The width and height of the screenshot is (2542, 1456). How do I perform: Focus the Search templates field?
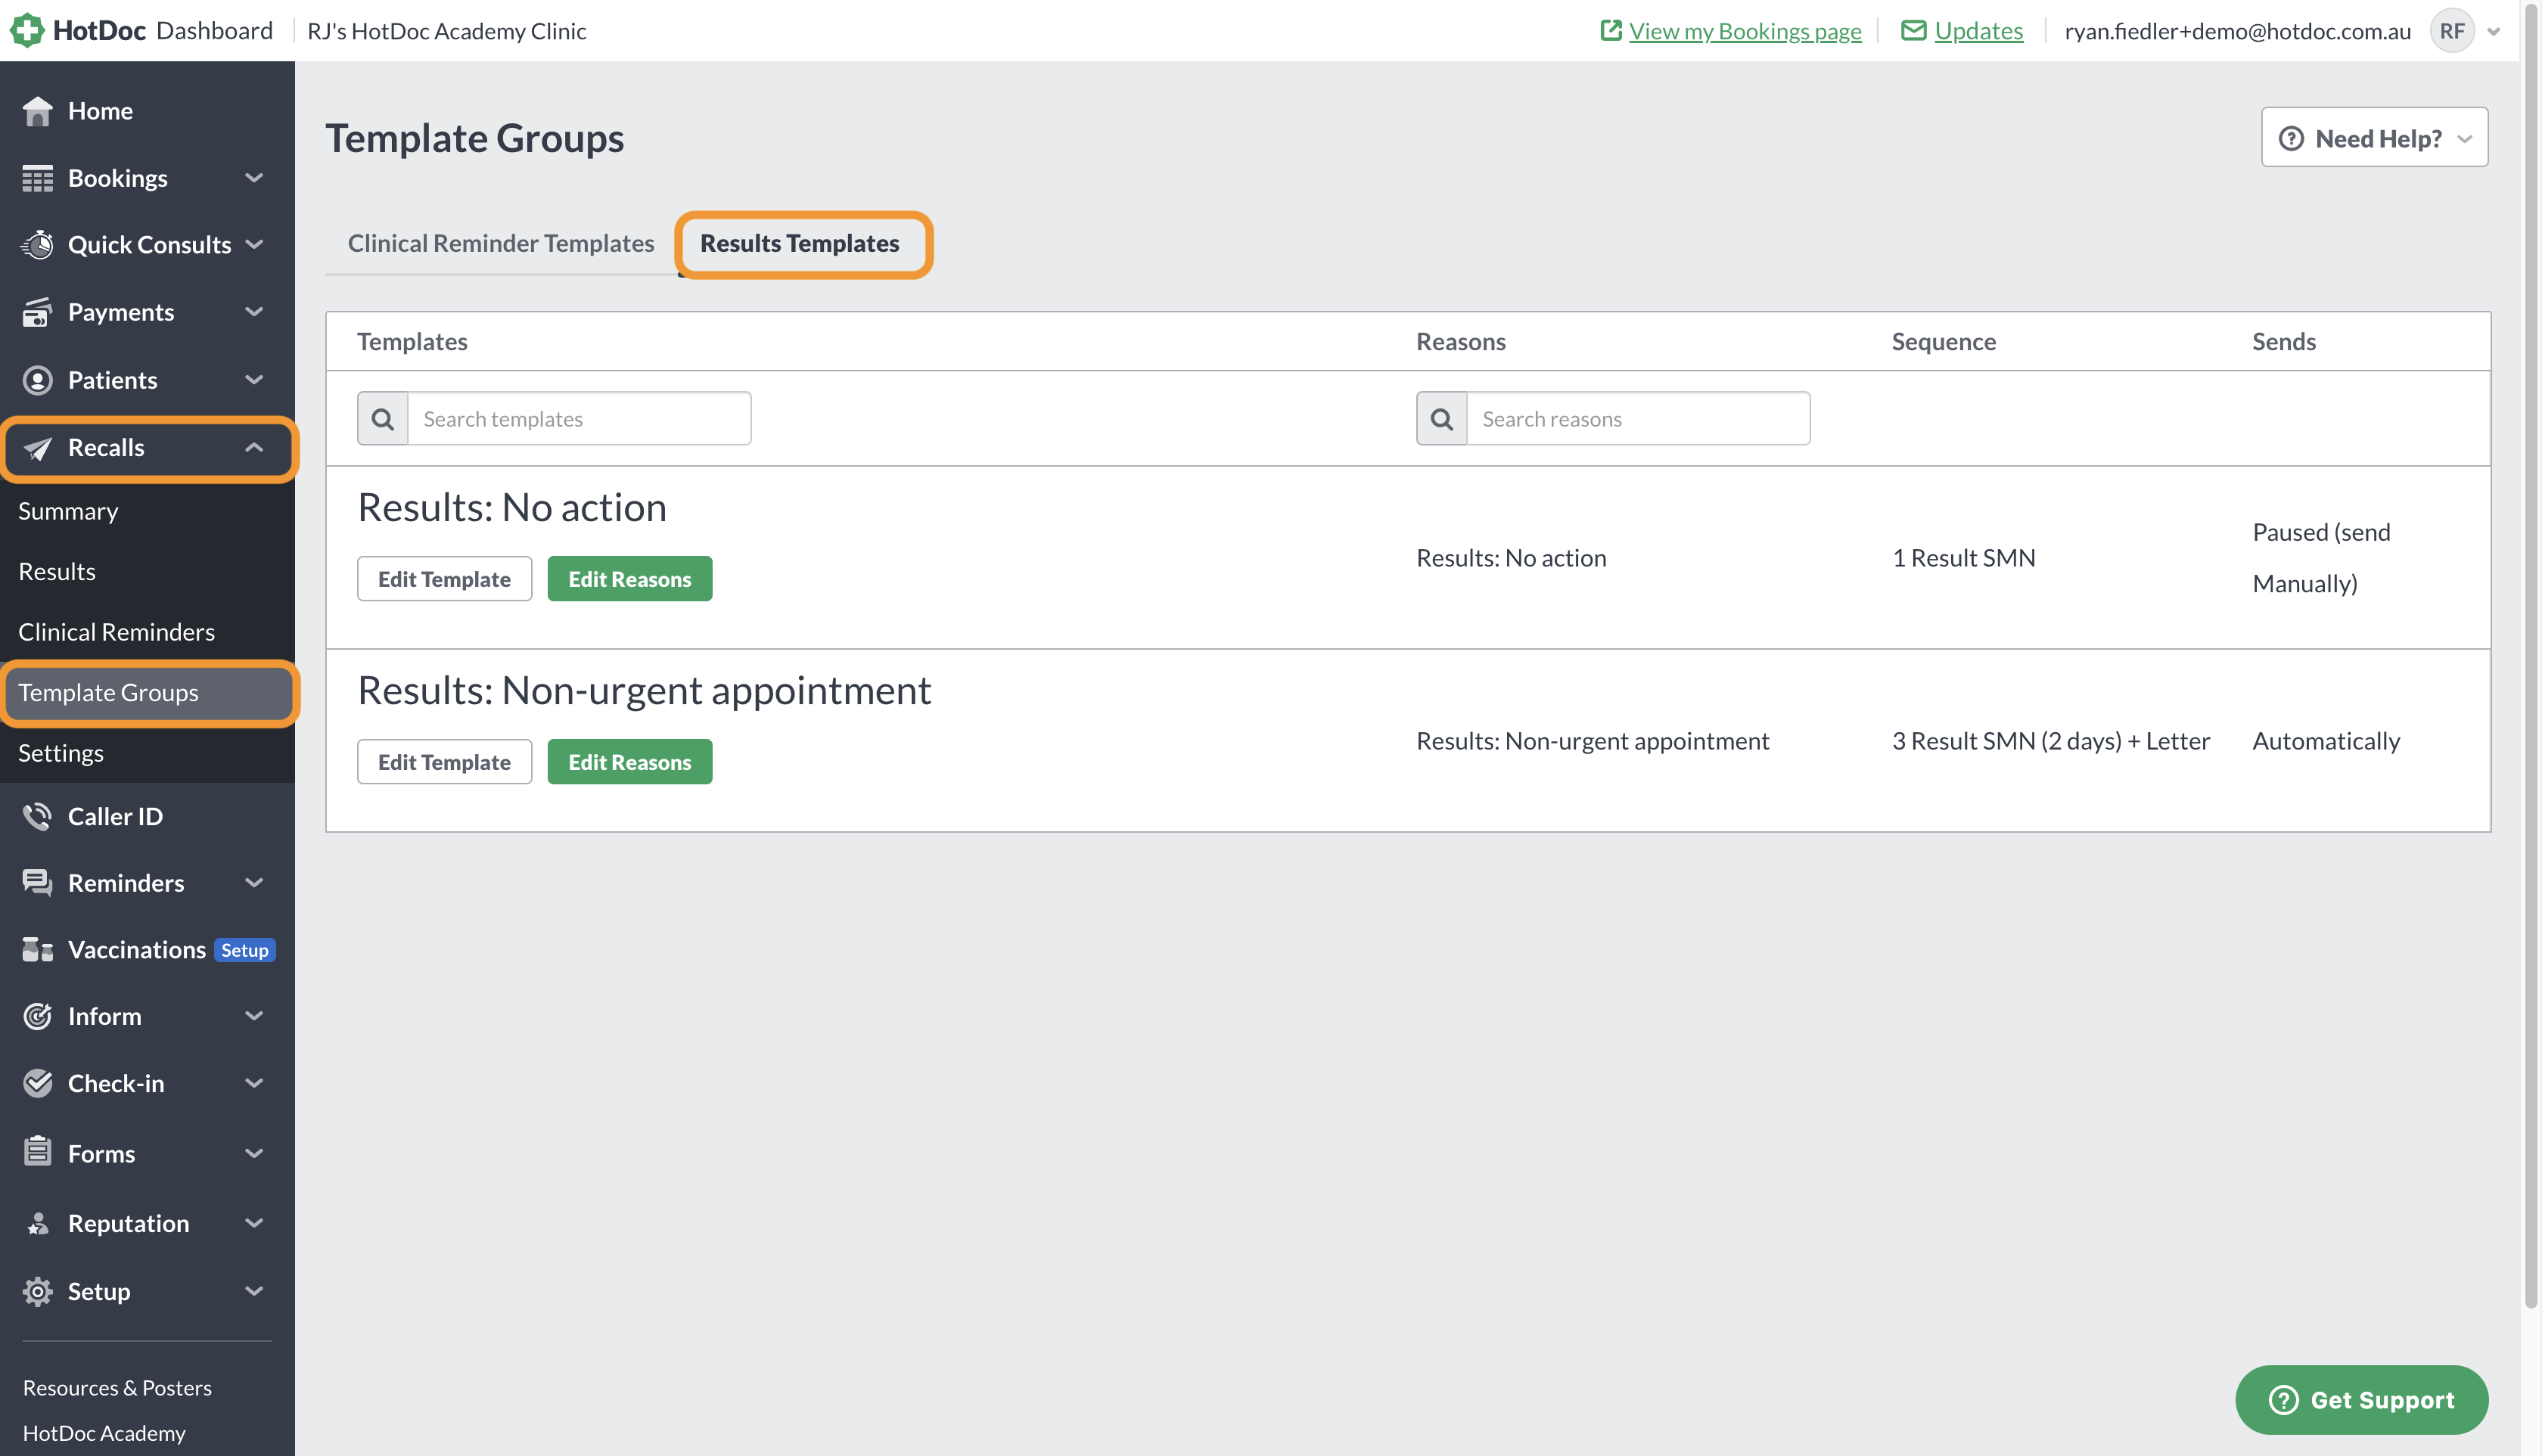tap(579, 419)
